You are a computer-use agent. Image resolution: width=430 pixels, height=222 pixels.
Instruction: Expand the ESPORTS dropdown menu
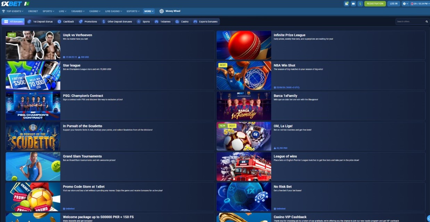(133, 11)
